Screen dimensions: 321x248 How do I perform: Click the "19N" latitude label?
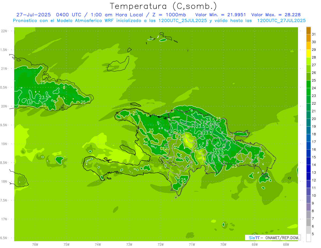4,144
